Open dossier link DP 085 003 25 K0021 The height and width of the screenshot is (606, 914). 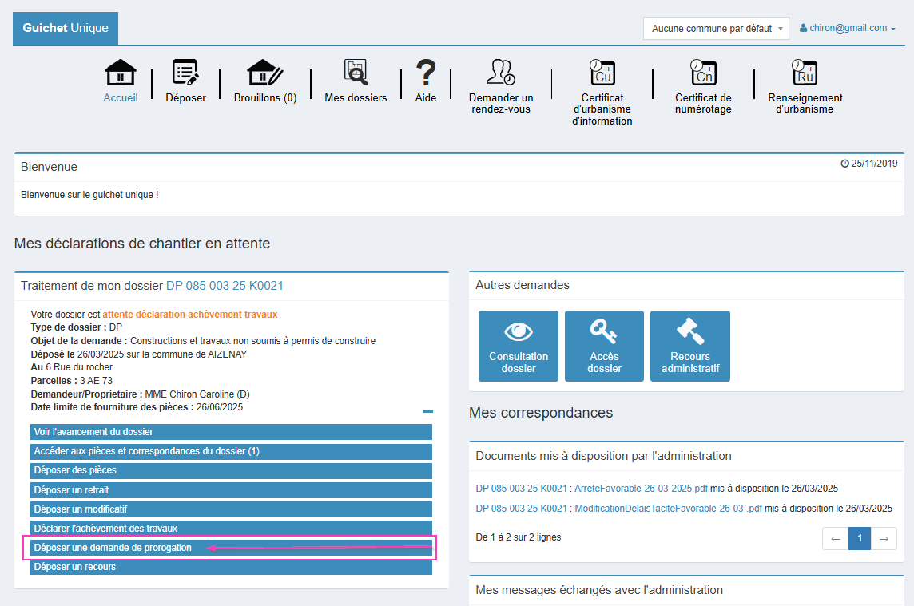click(225, 286)
